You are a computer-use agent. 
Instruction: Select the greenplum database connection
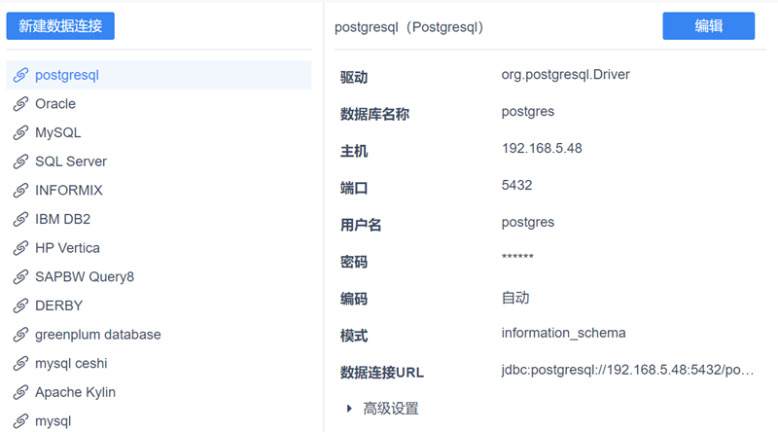coord(97,335)
